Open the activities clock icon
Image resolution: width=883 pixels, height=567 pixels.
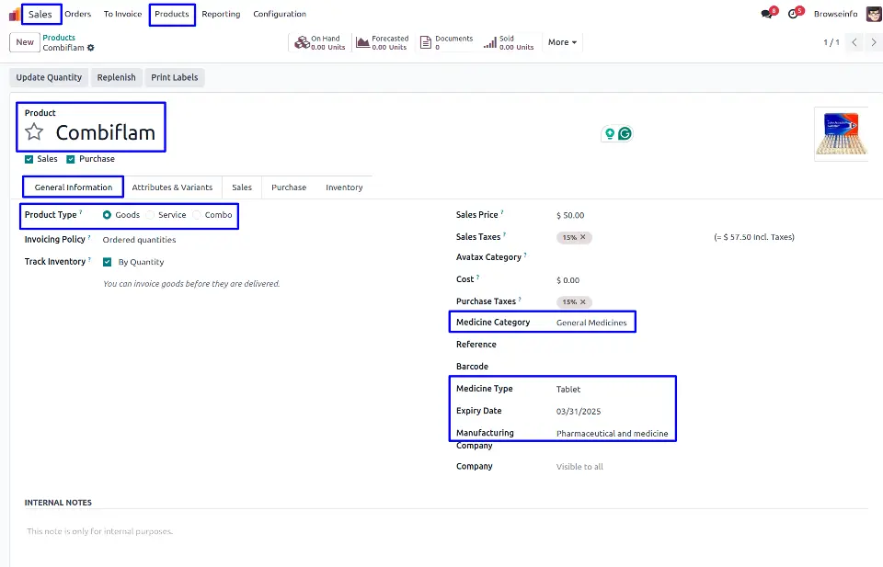coord(794,14)
